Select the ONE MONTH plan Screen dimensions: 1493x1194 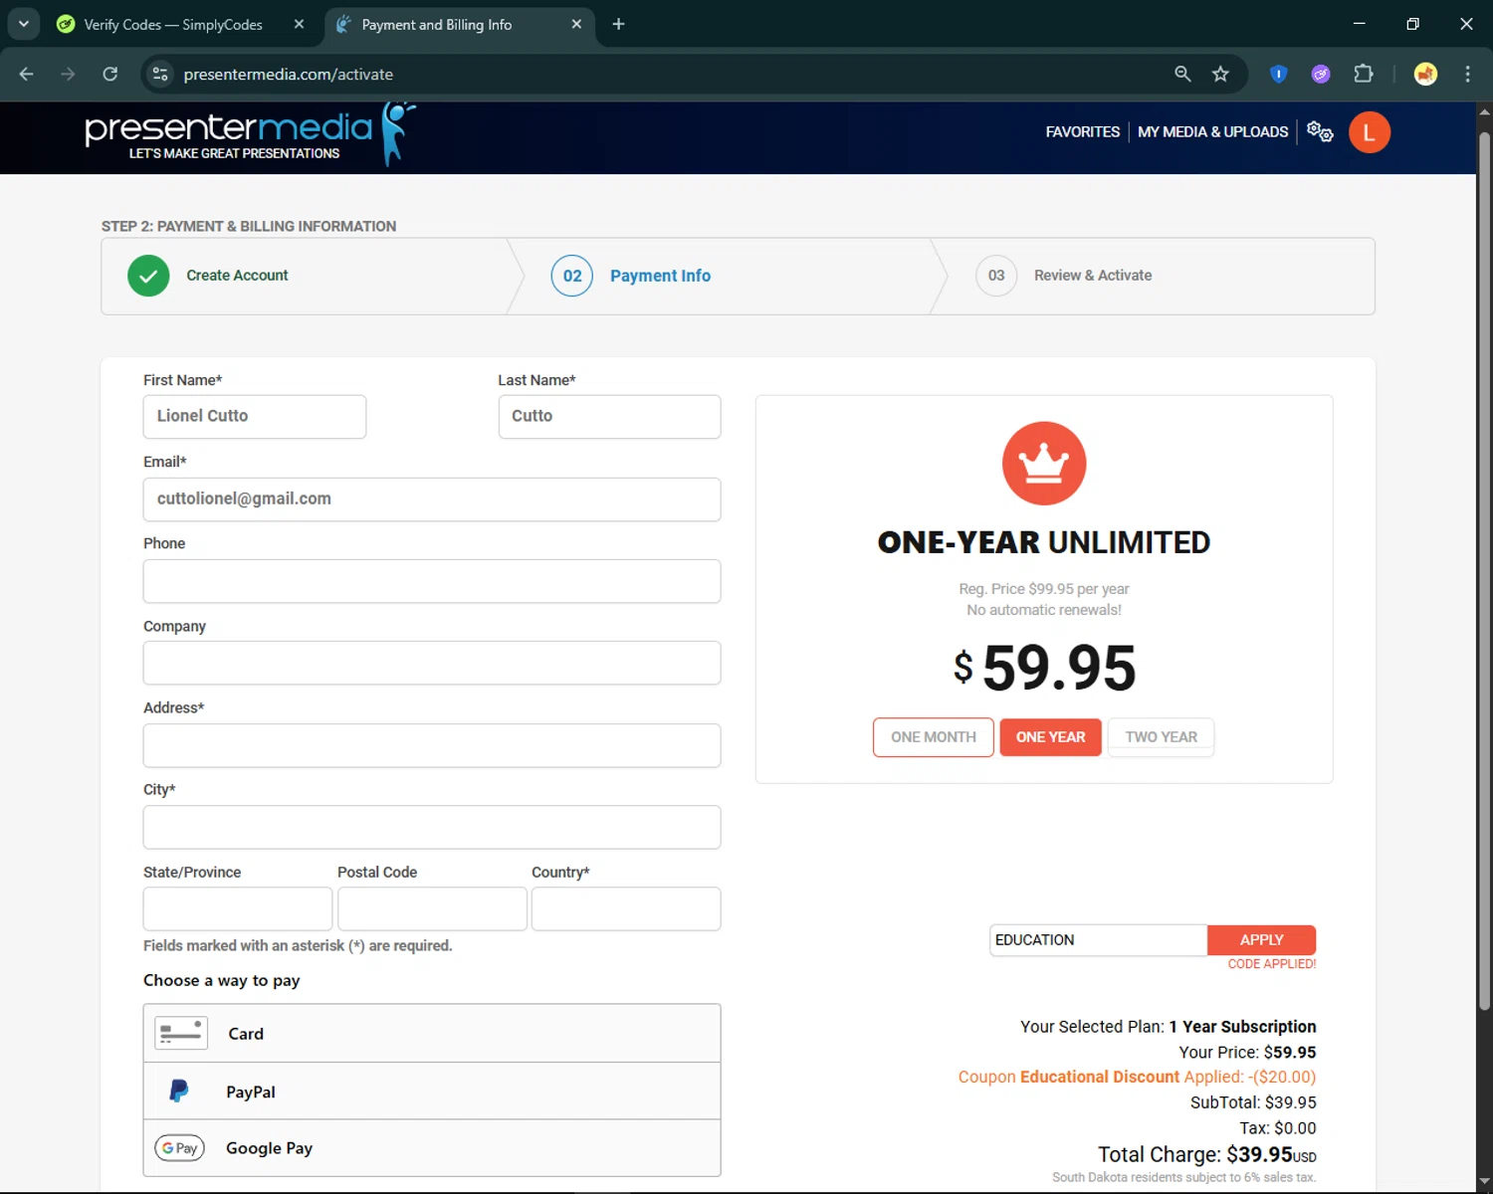point(934,737)
